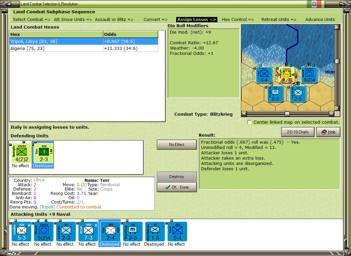The image size is (351, 256).
Task: Click the No Effect button
Action: [176, 145]
